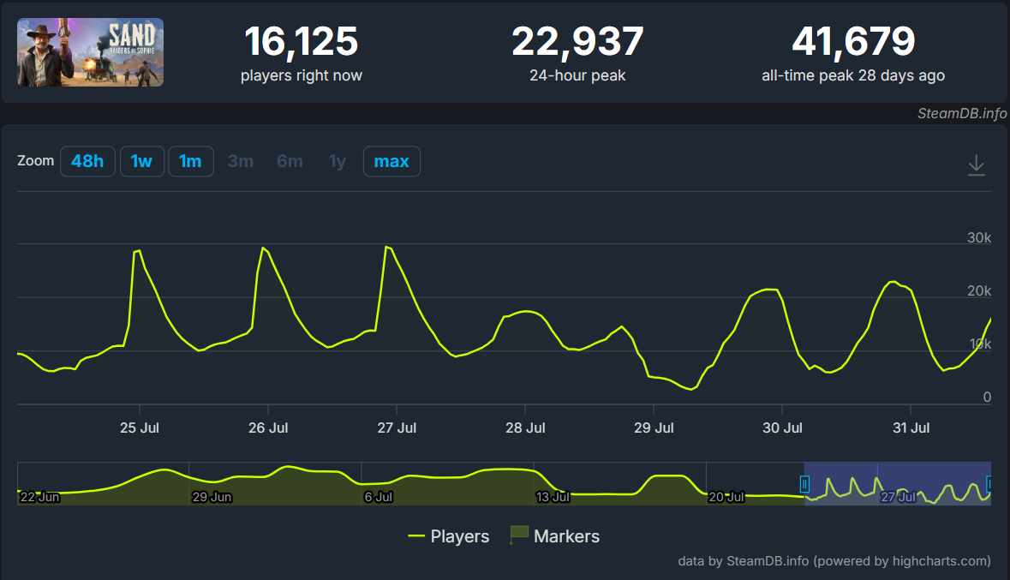The height and width of the screenshot is (580, 1010).
Task: Select the 48h zoom range
Action: click(x=87, y=161)
